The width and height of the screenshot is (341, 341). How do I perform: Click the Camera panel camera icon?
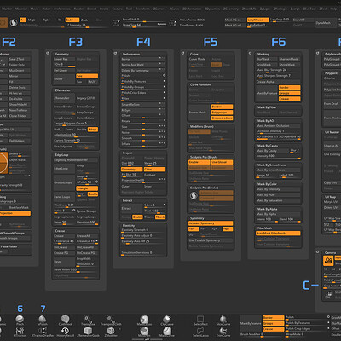[328, 260]
